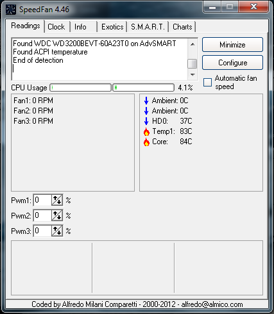Open the Charts tab

click(x=182, y=27)
